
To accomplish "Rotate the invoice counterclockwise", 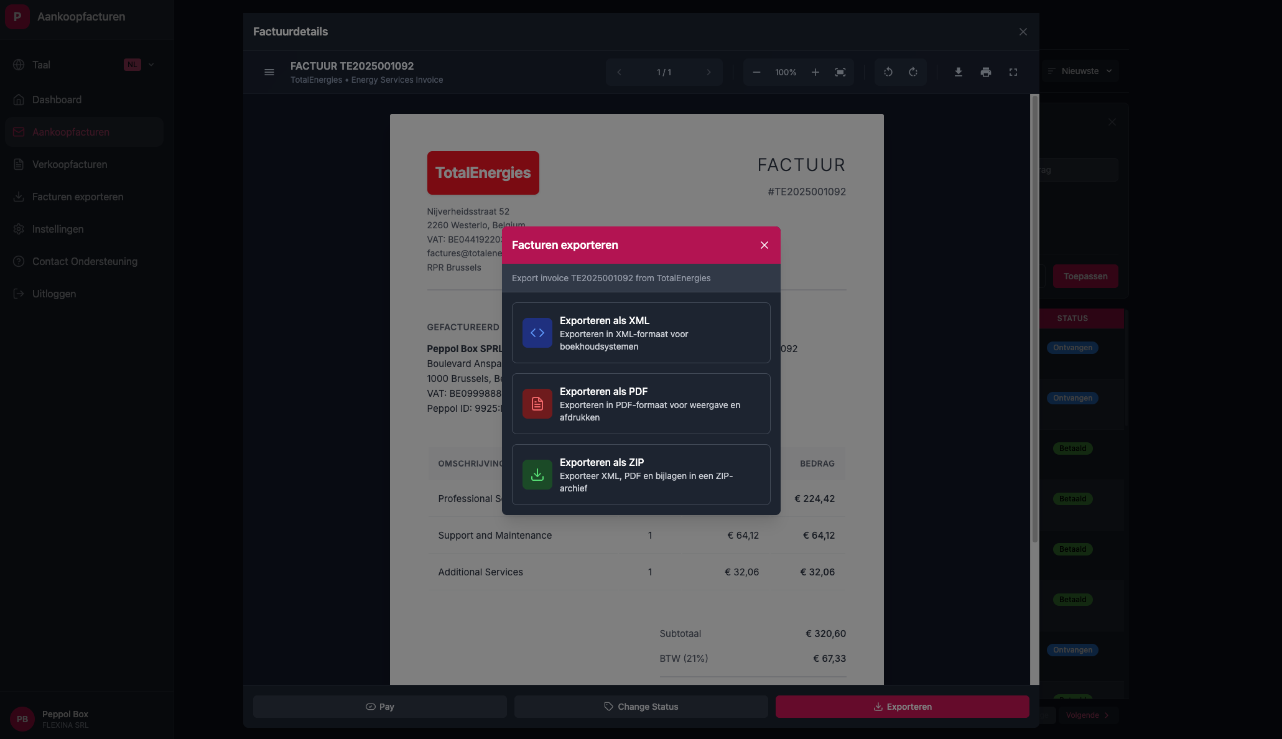I will 888,72.
